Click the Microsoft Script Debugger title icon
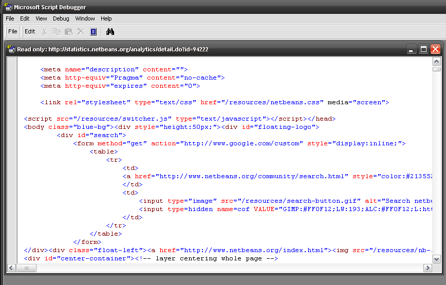 click(x=8, y=7)
